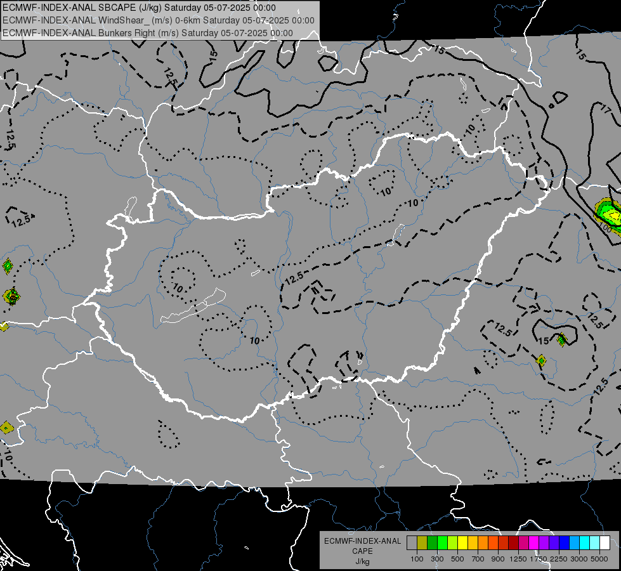Click the 3000 legend tick label
Screen dimensions: 621x571
(579, 559)
